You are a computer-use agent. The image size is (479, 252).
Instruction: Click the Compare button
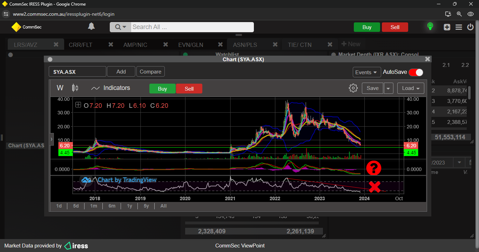point(150,72)
